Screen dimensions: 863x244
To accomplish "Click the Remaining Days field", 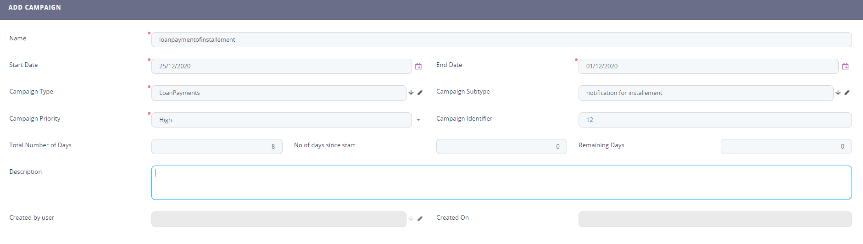I will point(785,147).
